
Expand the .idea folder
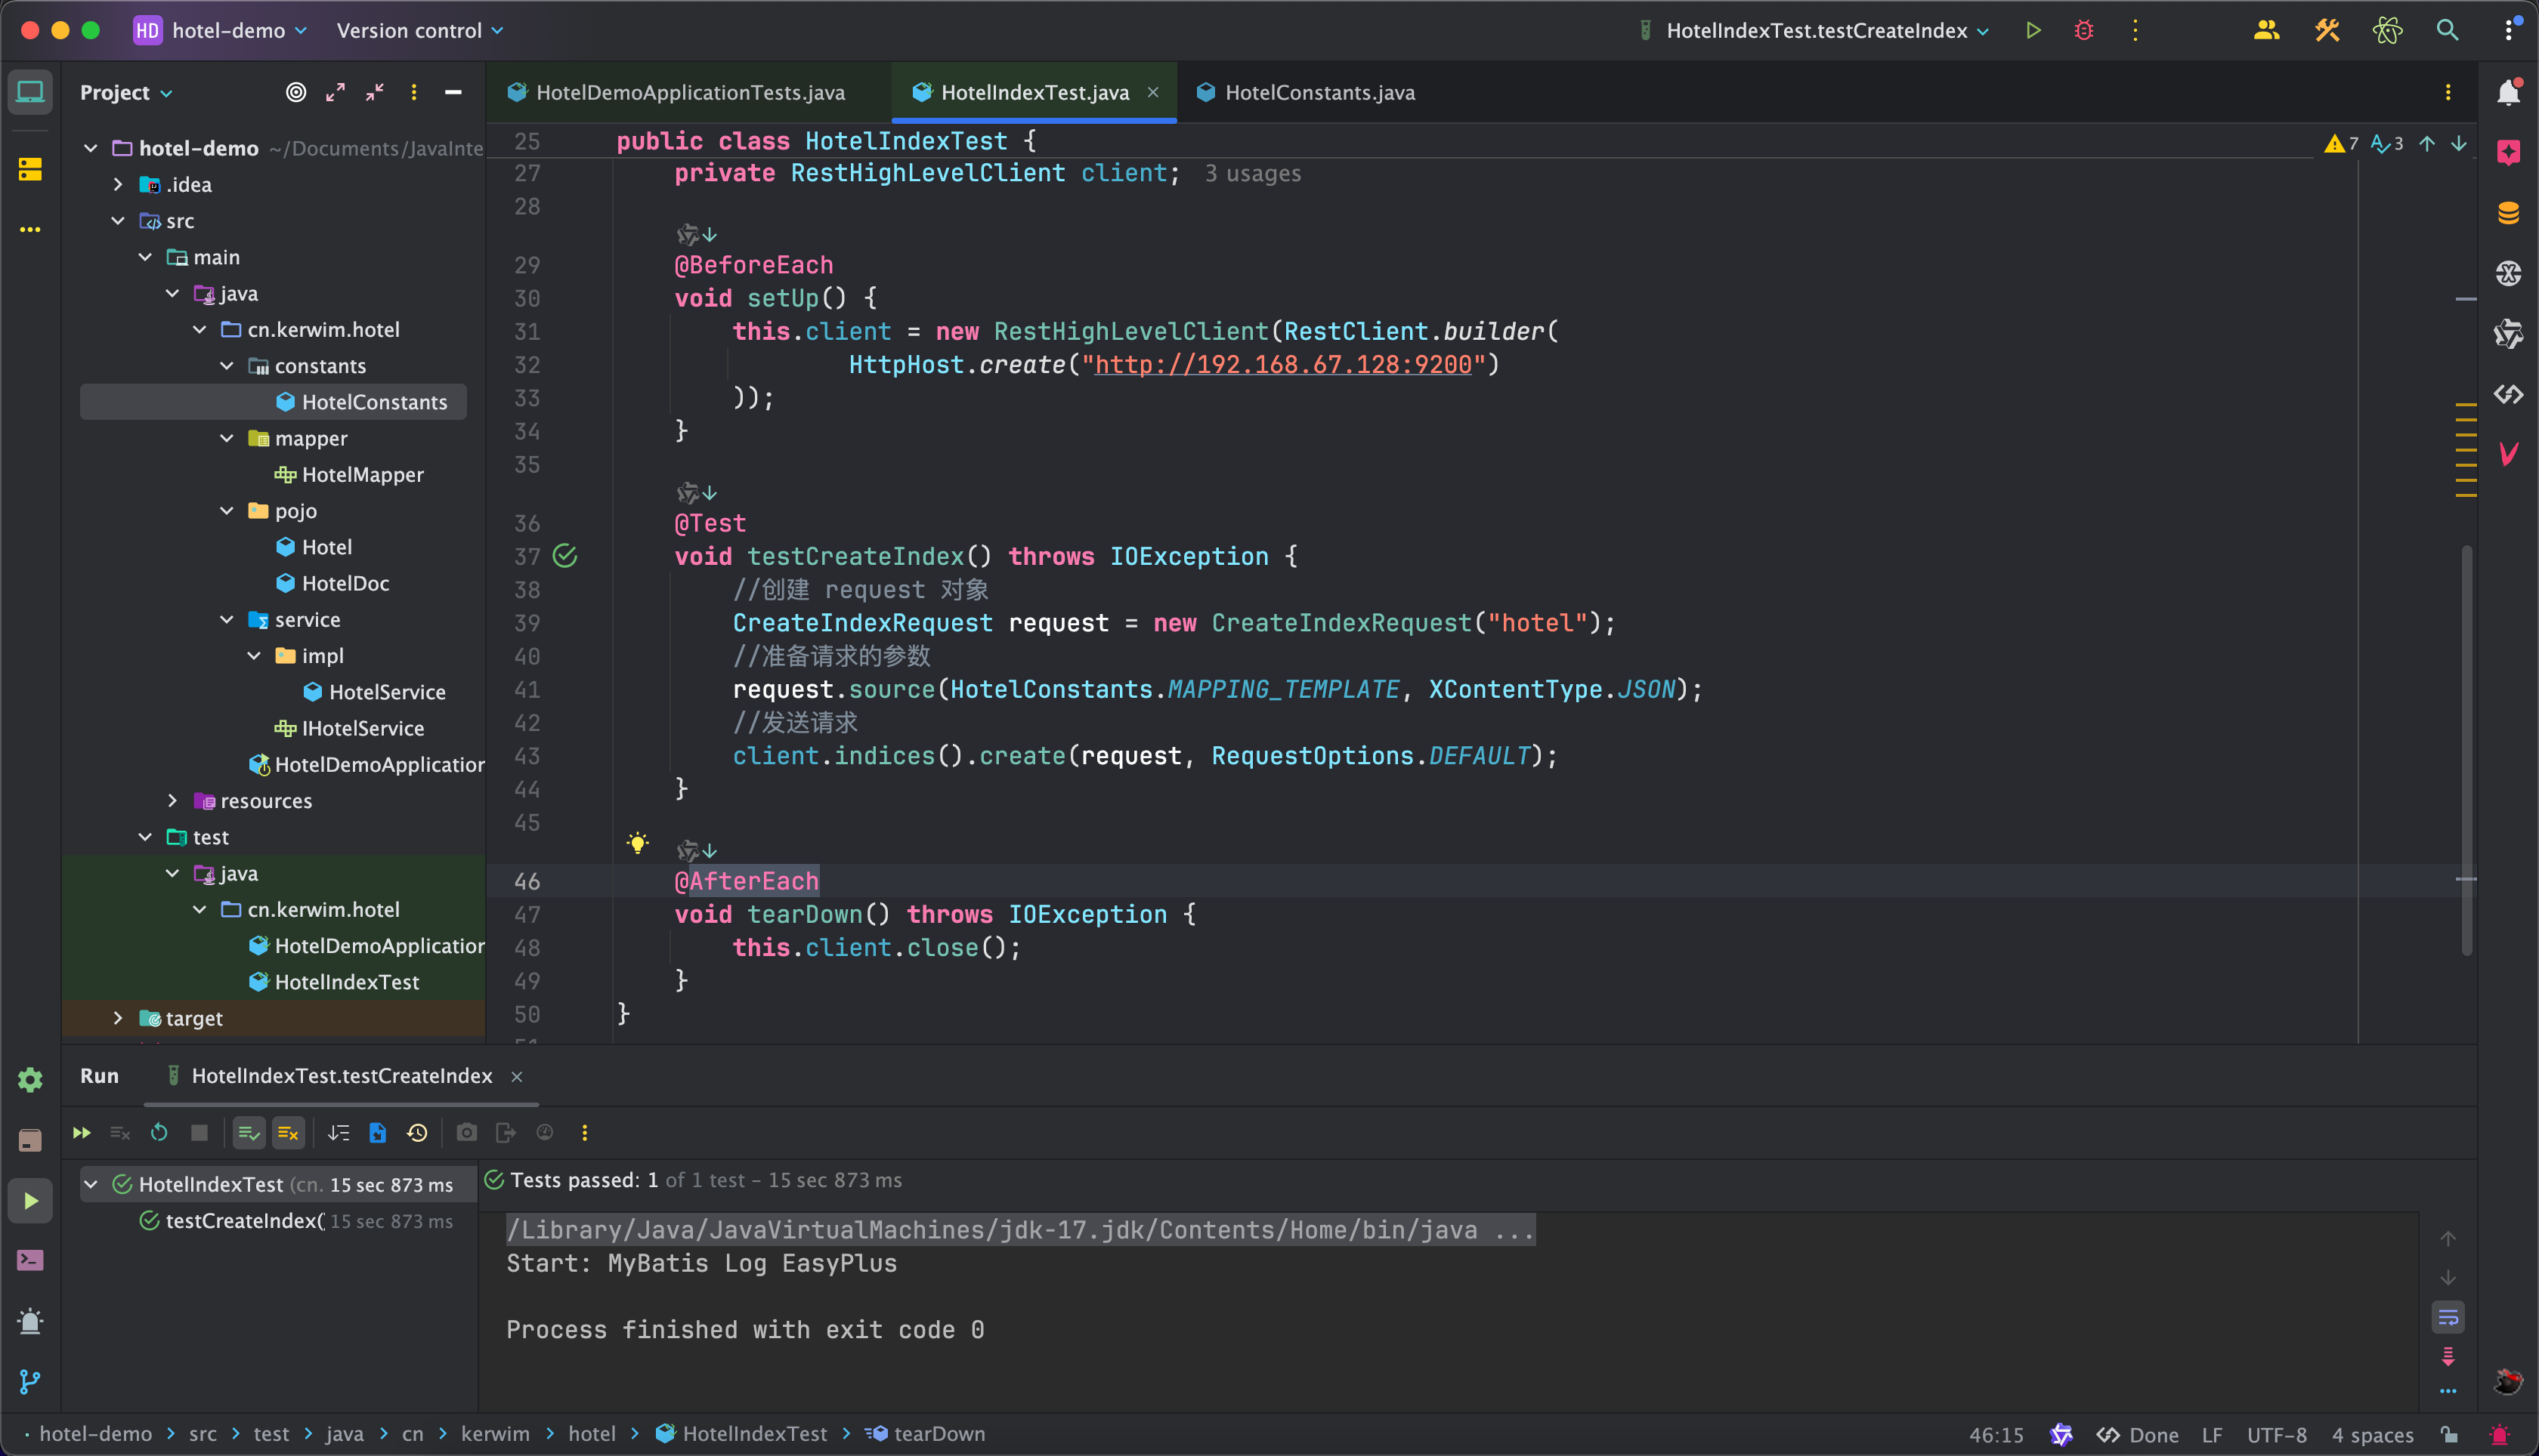click(x=118, y=184)
